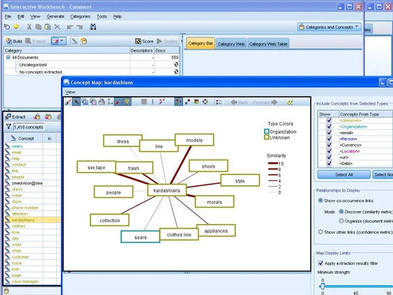Click the circular layout icon in Concept Map toolbar

pyautogui.click(x=205, y=101)
